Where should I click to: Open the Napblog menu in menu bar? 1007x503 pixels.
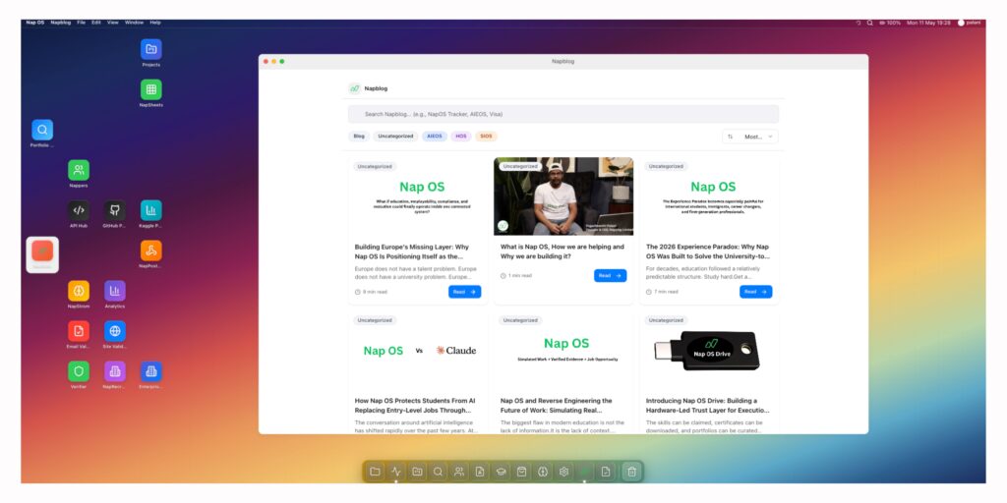pyautogui.click(x=60, y=23)
